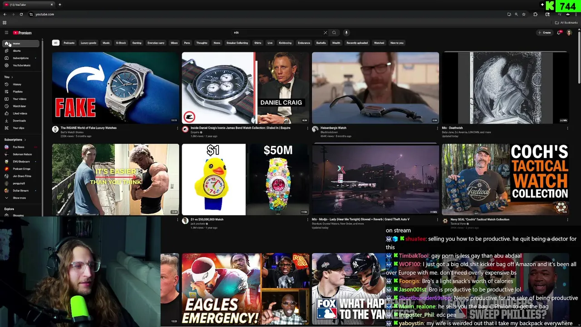Open Fox News subscription channel
Screen dimensions: 581x327
pos(21,147)
